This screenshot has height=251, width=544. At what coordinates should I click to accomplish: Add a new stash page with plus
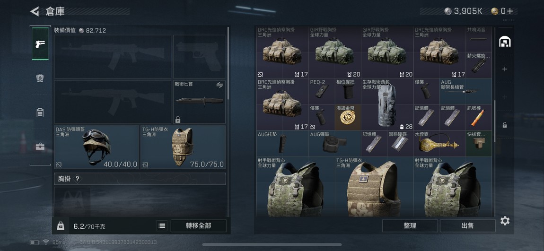pyautogui.click(x=505, y=69)
